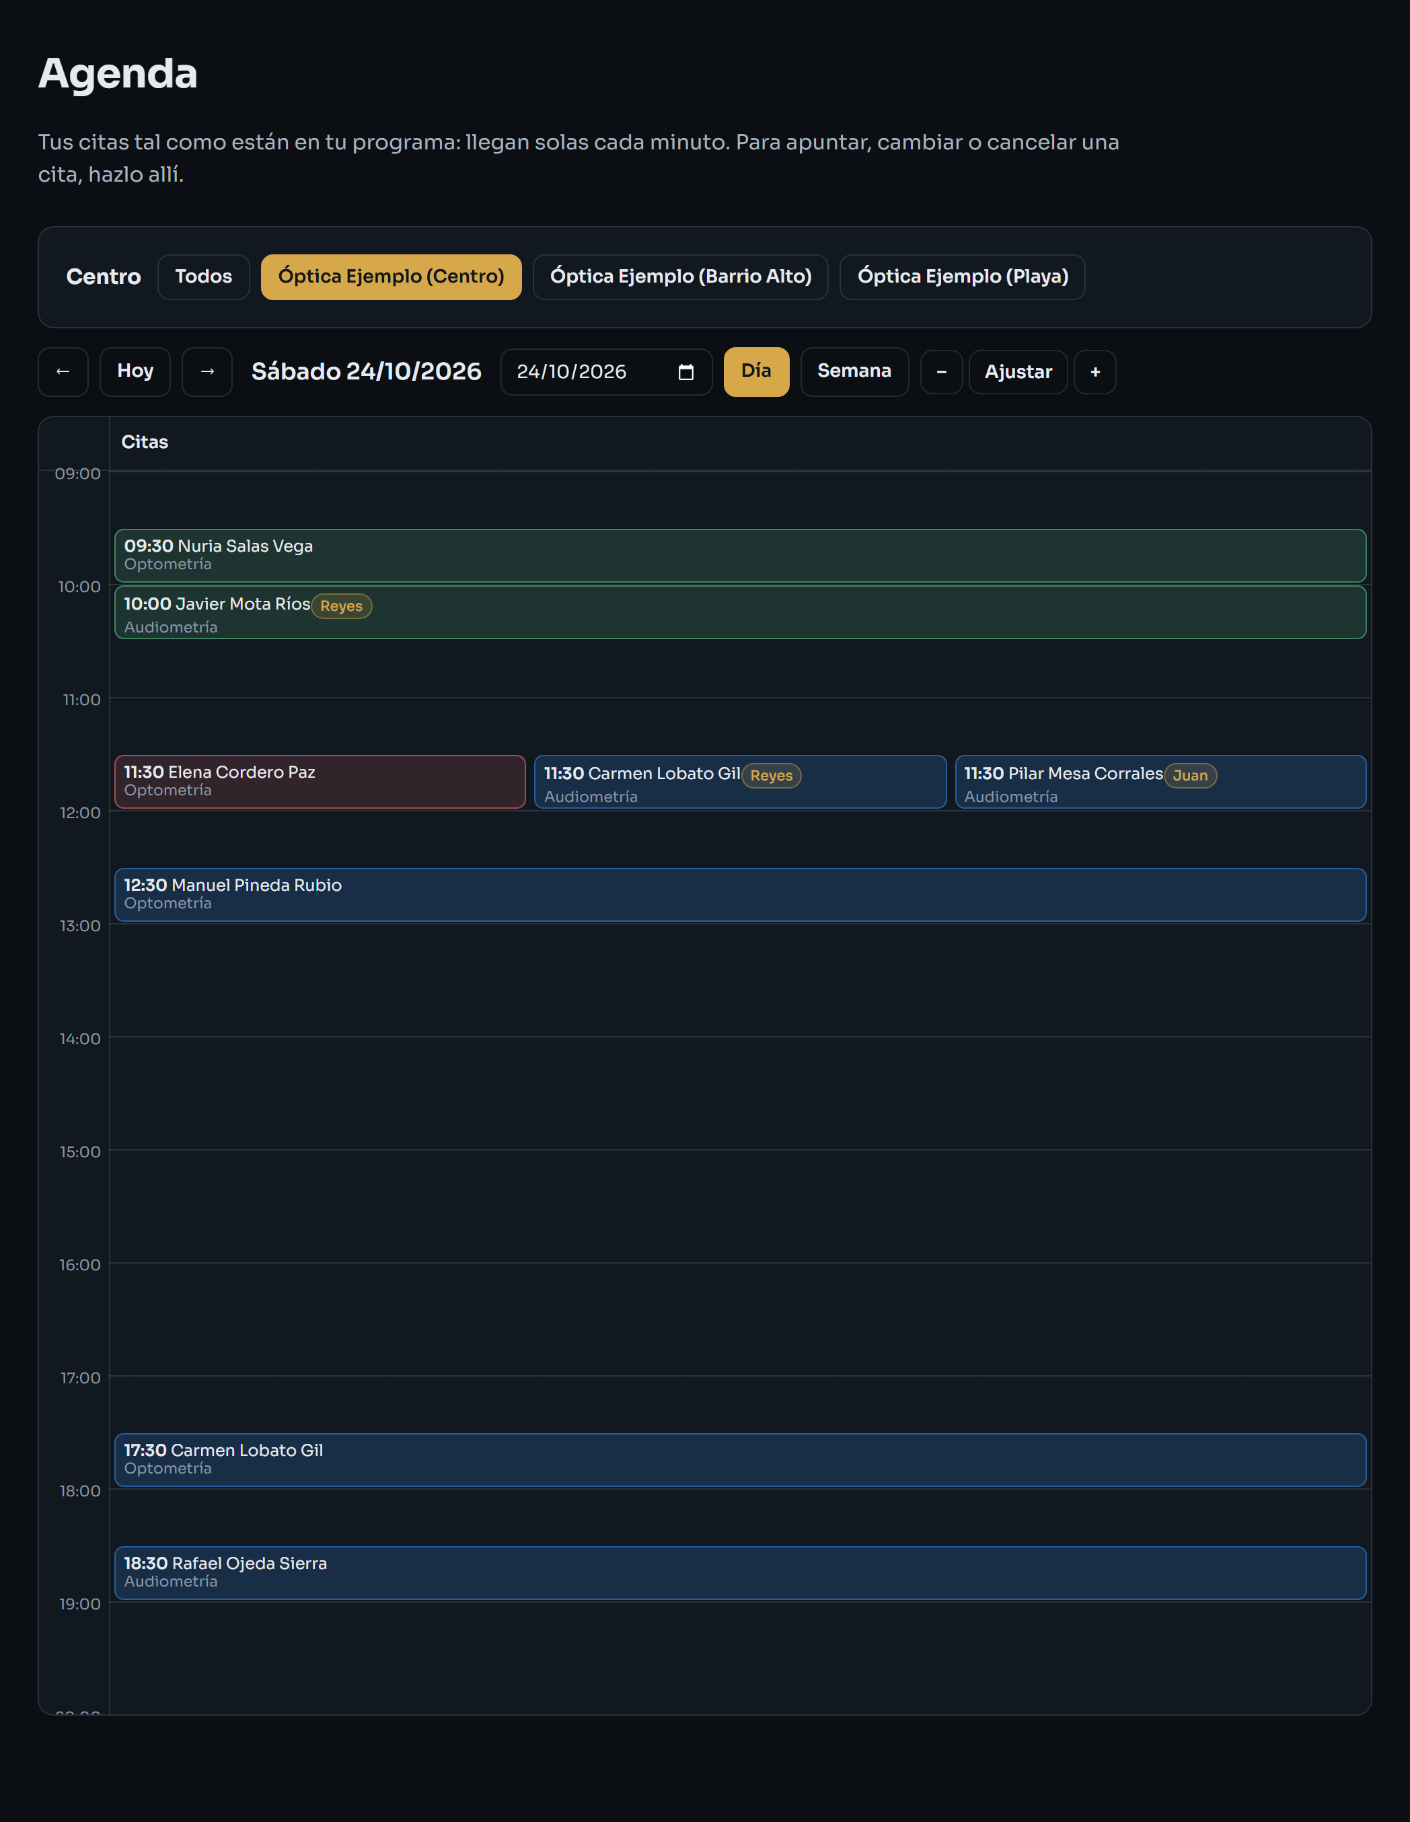
Task: Open the 10:00 Javier Mota Ríos appointment
Action: pos(740,612)
